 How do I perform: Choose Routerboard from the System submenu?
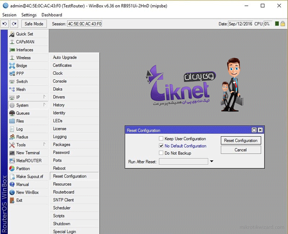[x=63, y=192]
